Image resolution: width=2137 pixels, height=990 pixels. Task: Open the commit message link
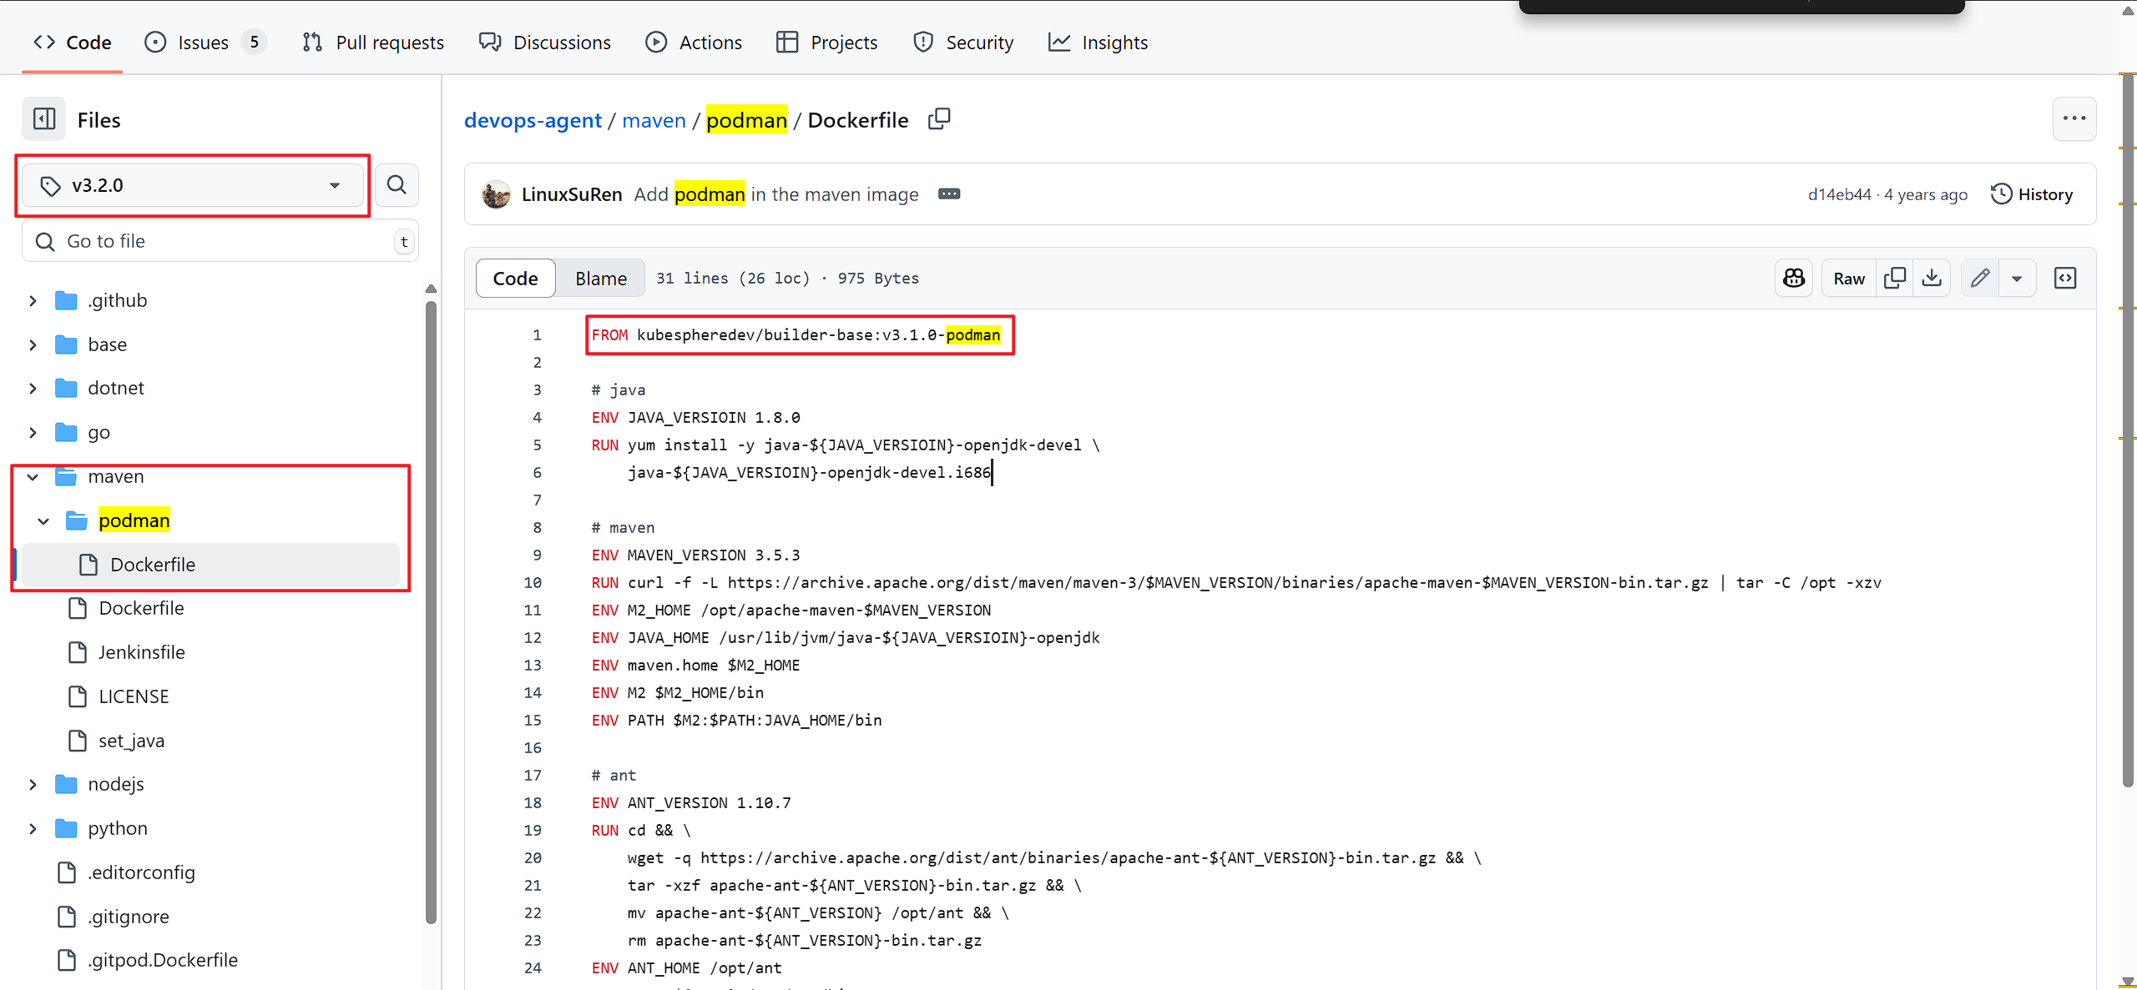coord(776,194)
